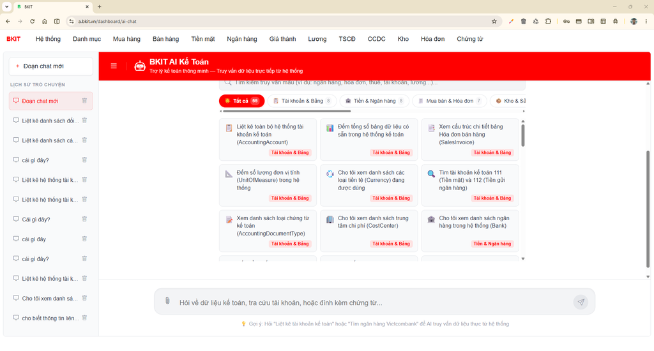This screenshot has height=351, width=654.
Task: Open the TSCĐ menu
Action: [347, 39]
